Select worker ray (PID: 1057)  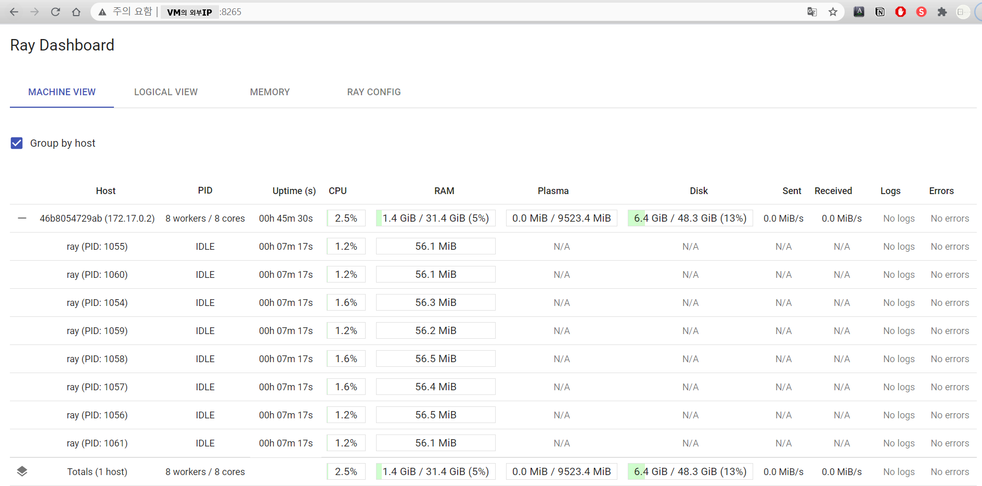pos(97,387)
